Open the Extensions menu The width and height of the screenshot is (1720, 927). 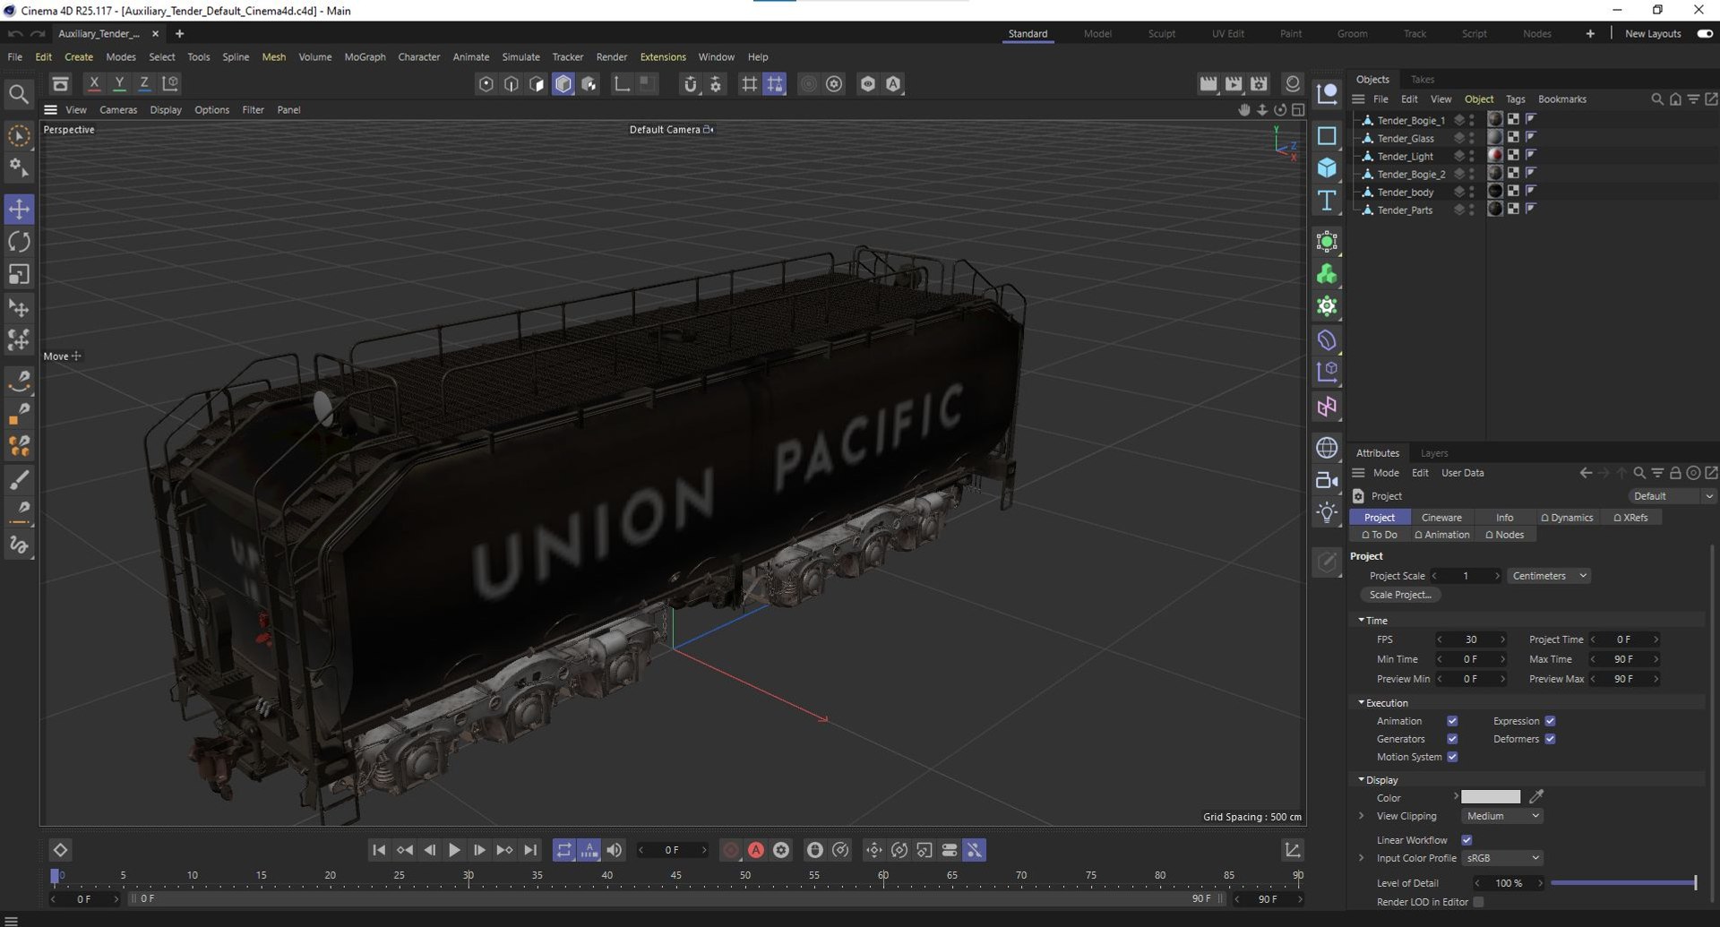[663, 56]
